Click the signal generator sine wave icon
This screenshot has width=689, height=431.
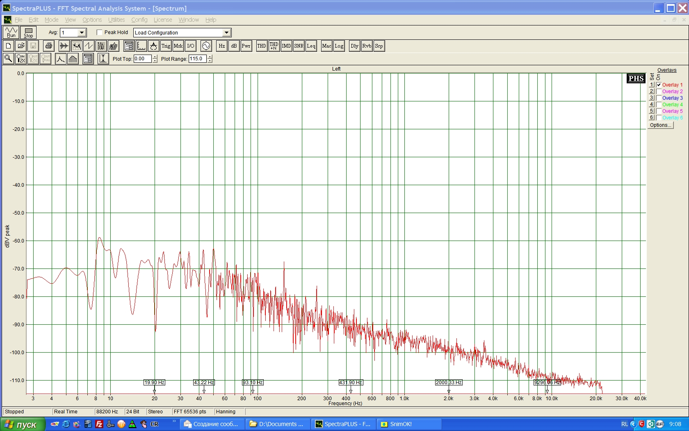click(206, 46)
